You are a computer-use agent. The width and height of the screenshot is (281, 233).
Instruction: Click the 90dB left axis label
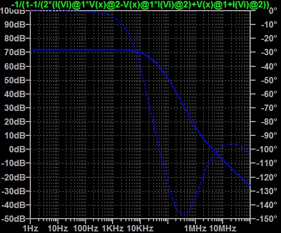click(x=15, y=24)
